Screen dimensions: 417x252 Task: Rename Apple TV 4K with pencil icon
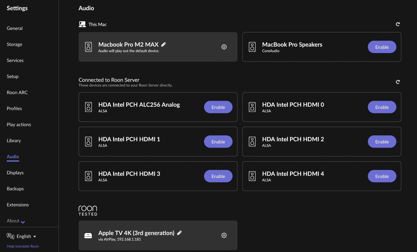179,233
